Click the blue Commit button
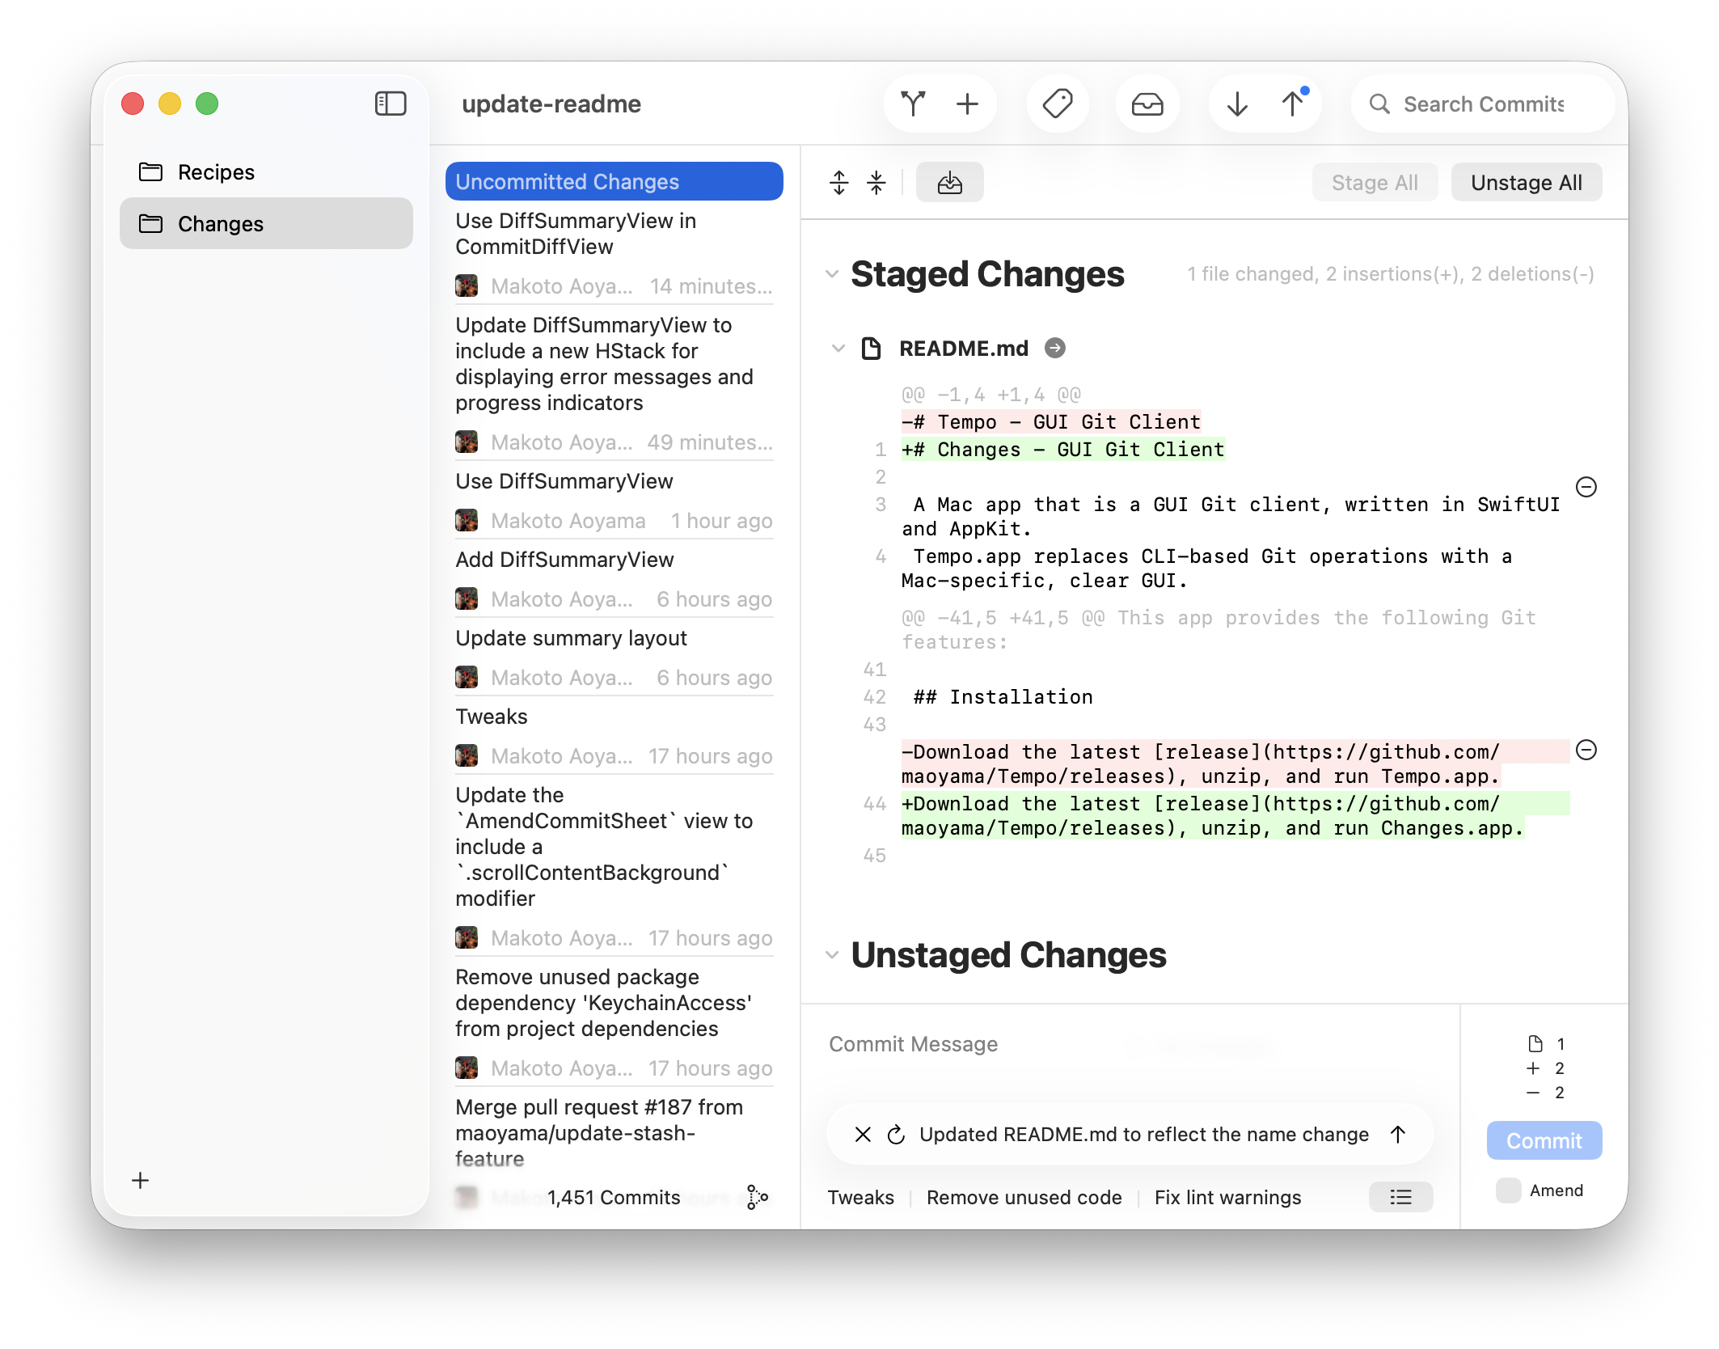This screenshot has width=1719, height=1349. coord(1544,1140)
